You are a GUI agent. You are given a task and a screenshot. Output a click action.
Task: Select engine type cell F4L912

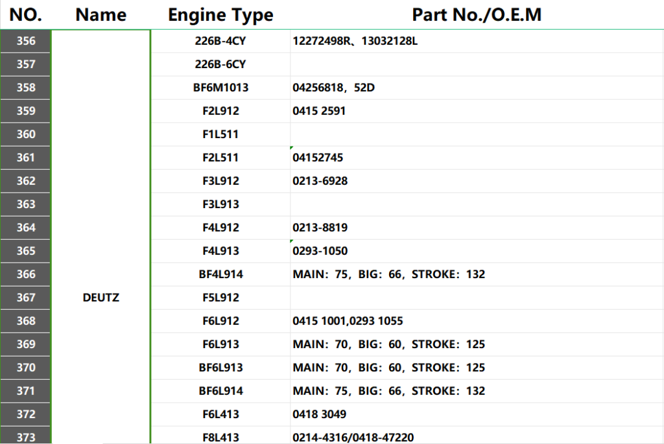pos(220,228)
